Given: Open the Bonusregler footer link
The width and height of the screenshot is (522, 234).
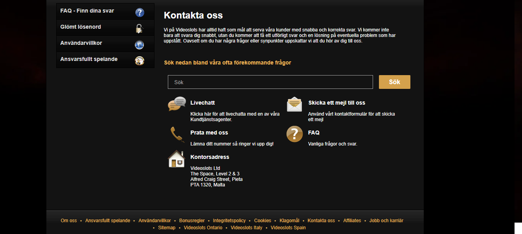Looking at the screenshot, I should coord(192,221).
